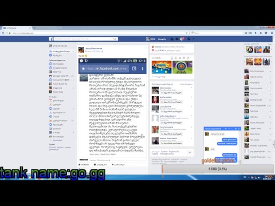Expand the dropdown arrow beside the game panel icons
The image size is (275, 206).
point(191,58)
